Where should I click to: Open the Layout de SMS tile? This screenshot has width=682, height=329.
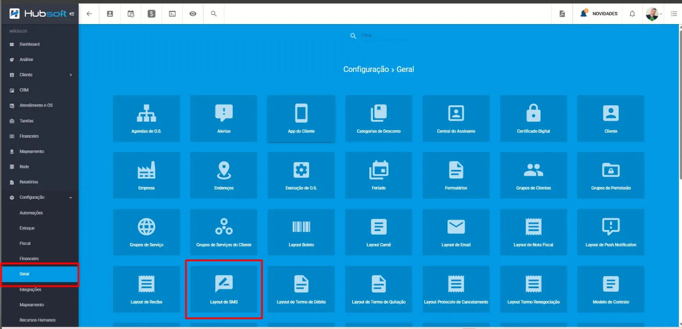tap(224, 289)
